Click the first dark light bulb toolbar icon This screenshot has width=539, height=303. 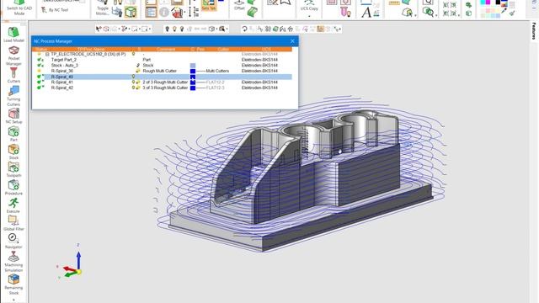point(167,29)
